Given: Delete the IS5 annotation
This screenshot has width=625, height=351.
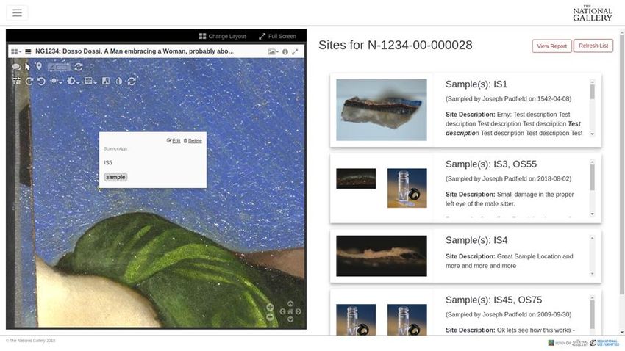Looking at the screenshot, I should click(193, 141).
